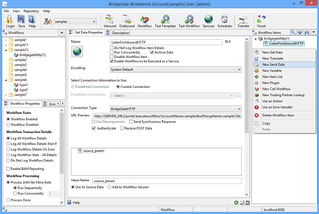This screenshot has height=214, width=319.
Task: Click the Inbound toolbar icon
Action: pyautogui.click(x=109, y=21)
